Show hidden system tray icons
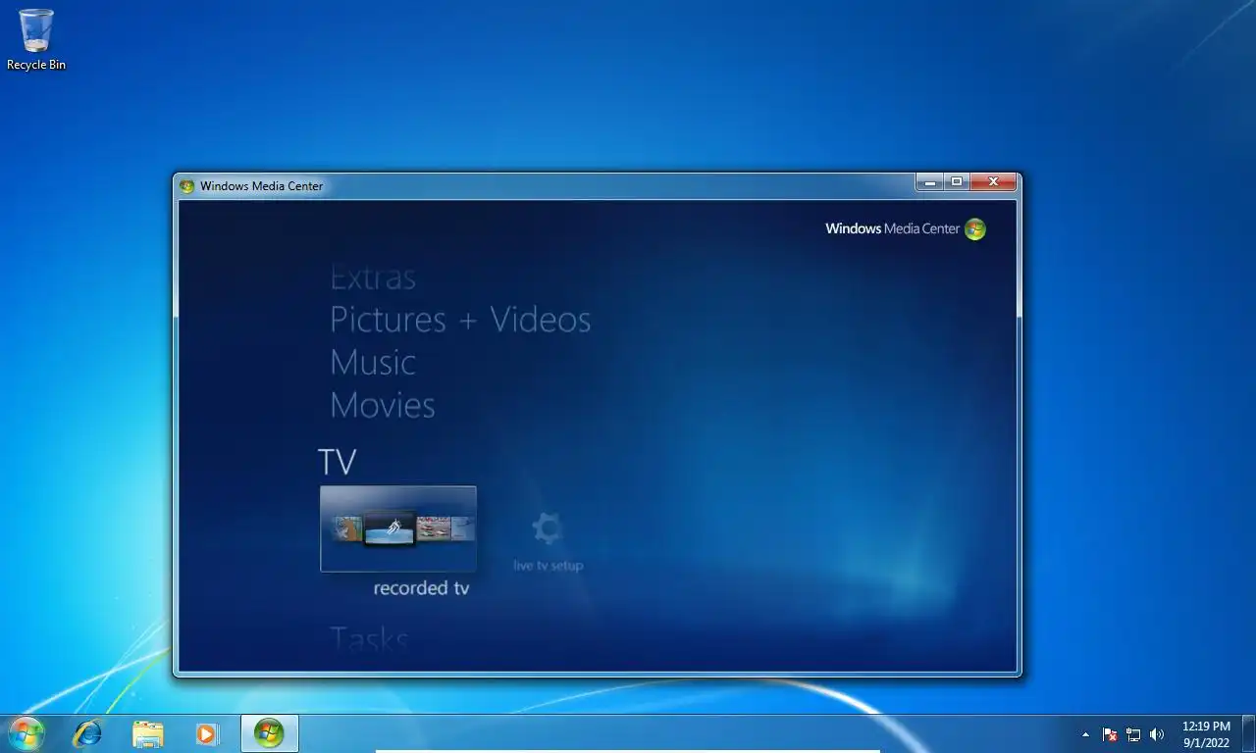 click(x=1085, y=734)
